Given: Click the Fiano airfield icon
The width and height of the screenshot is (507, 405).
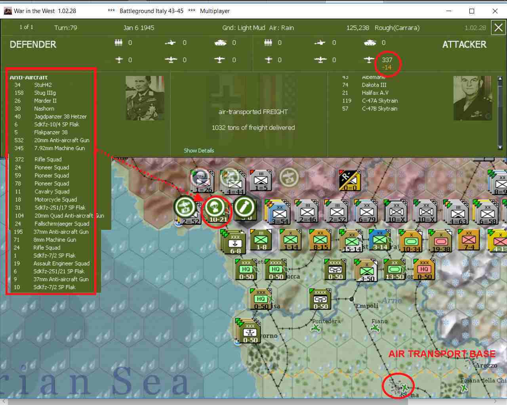Looking at the screenshot, I should point(375,328).
